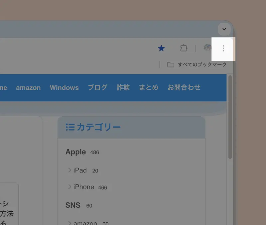This screenshot has height=225, width=266.
Task: Click the bookmark star icon
Action: pos(162,48)
